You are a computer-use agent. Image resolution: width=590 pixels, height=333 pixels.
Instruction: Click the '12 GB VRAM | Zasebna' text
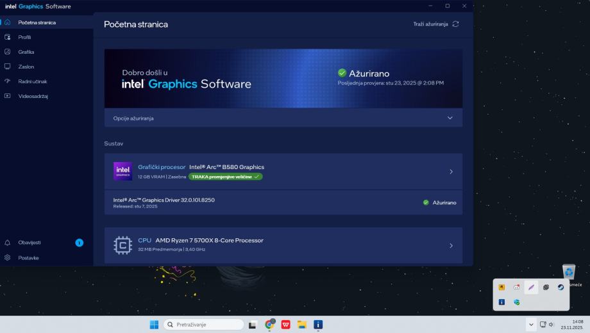pyautogui.click(x=162, y=177)
